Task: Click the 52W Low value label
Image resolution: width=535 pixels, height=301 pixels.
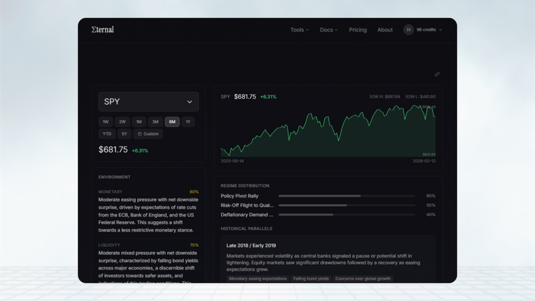Action: pos(421,97)
